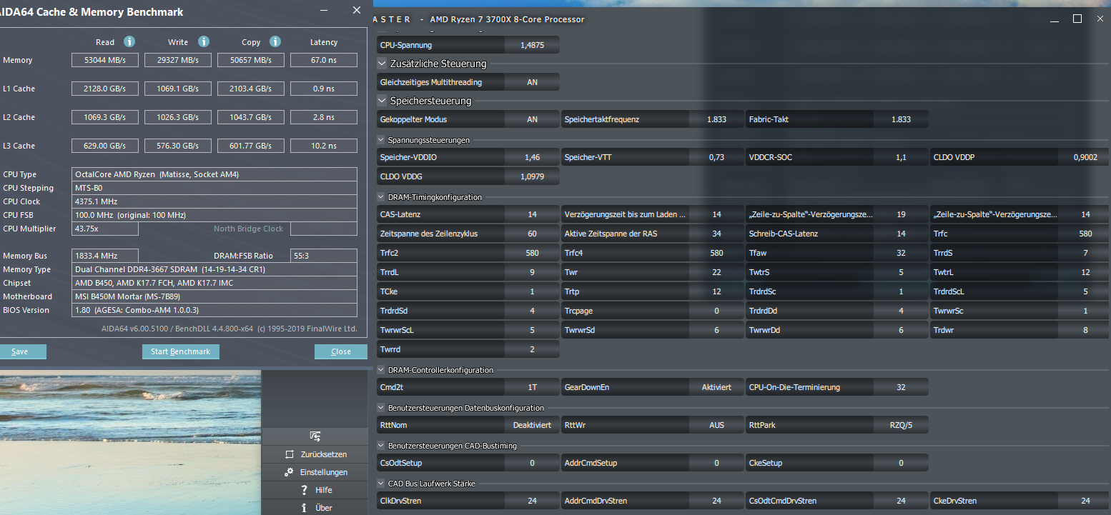Click the Trfc2 value 580
Screen dimensions: 1111x515
point(532,253)
